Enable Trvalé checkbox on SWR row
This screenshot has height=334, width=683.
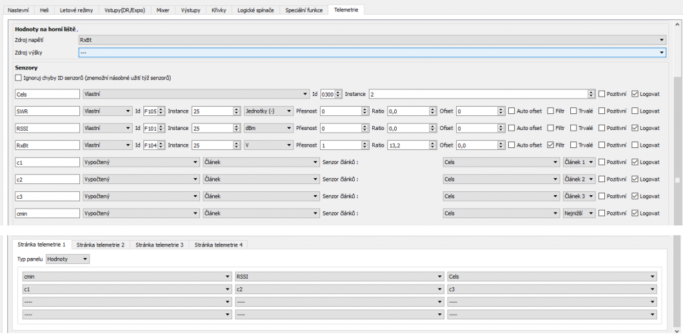[572, 111]
